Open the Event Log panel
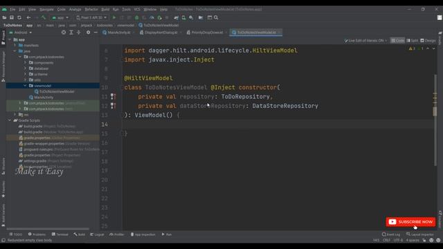This screenshot has width=443, height=249. [391, 234]
